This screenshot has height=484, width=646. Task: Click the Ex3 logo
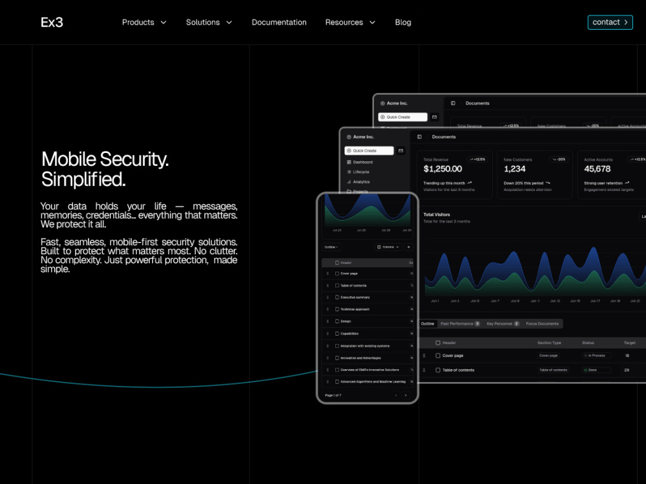pyautogui.click(x=52, y=22)
